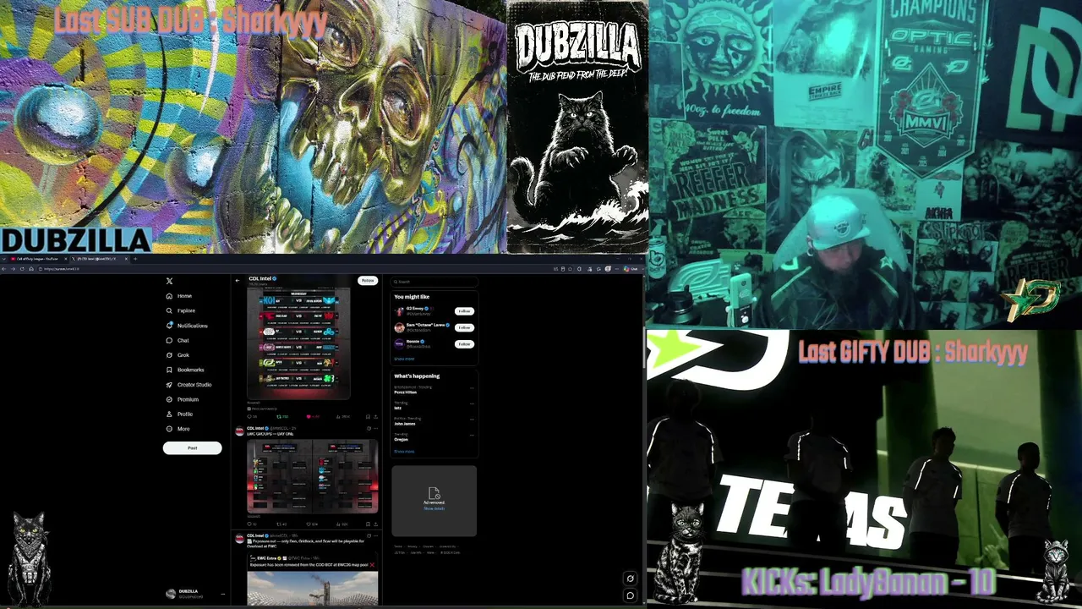Open Grok in the X sidebar
This screenshot has height=609, width=1082.
(178, 355)
